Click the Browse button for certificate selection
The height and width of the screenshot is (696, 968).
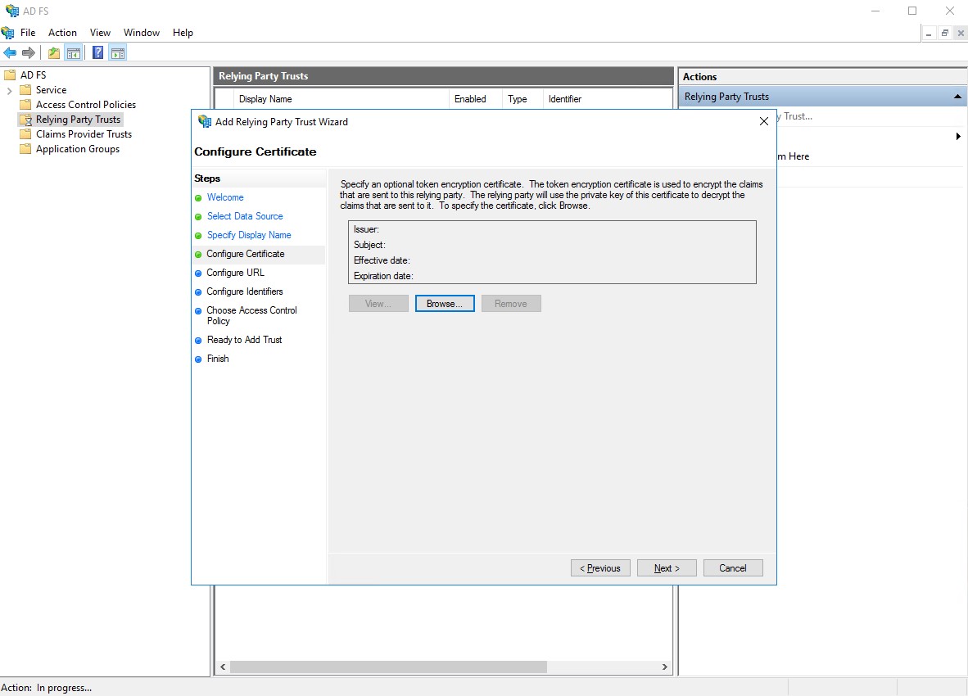[445, 303]
